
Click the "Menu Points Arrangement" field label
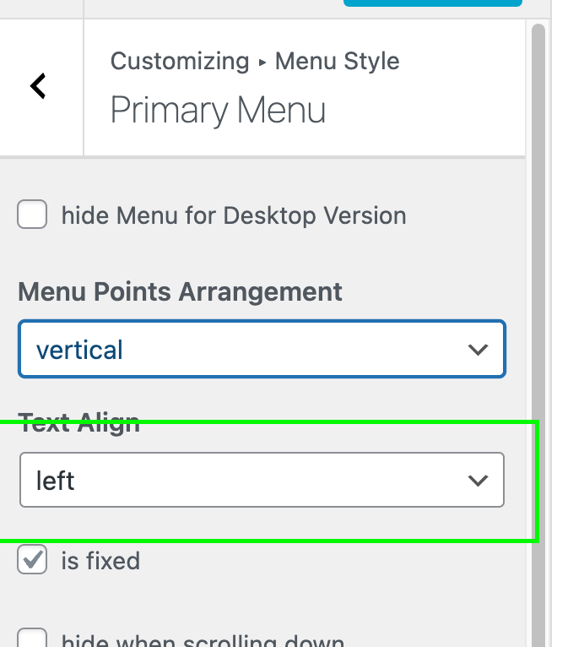coord(180,292)
